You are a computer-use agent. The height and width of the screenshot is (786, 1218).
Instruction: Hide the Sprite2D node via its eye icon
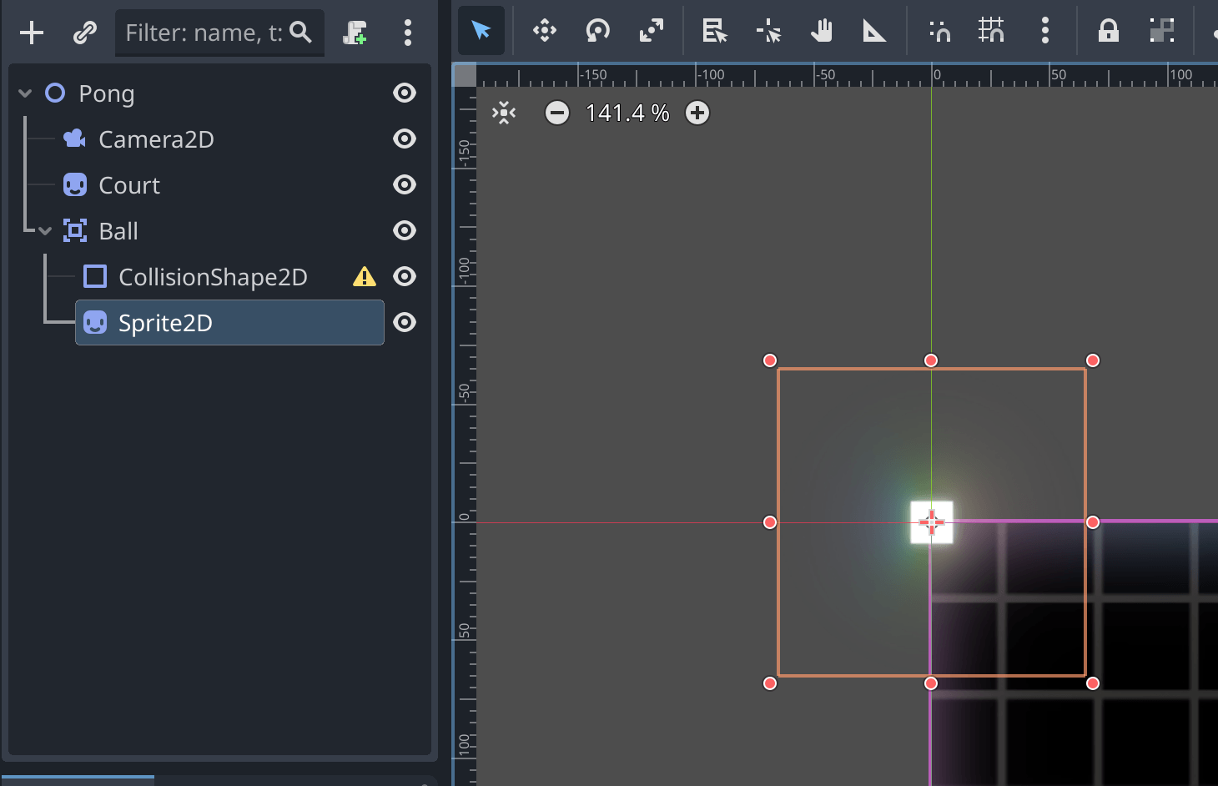(x=405, y=322)
